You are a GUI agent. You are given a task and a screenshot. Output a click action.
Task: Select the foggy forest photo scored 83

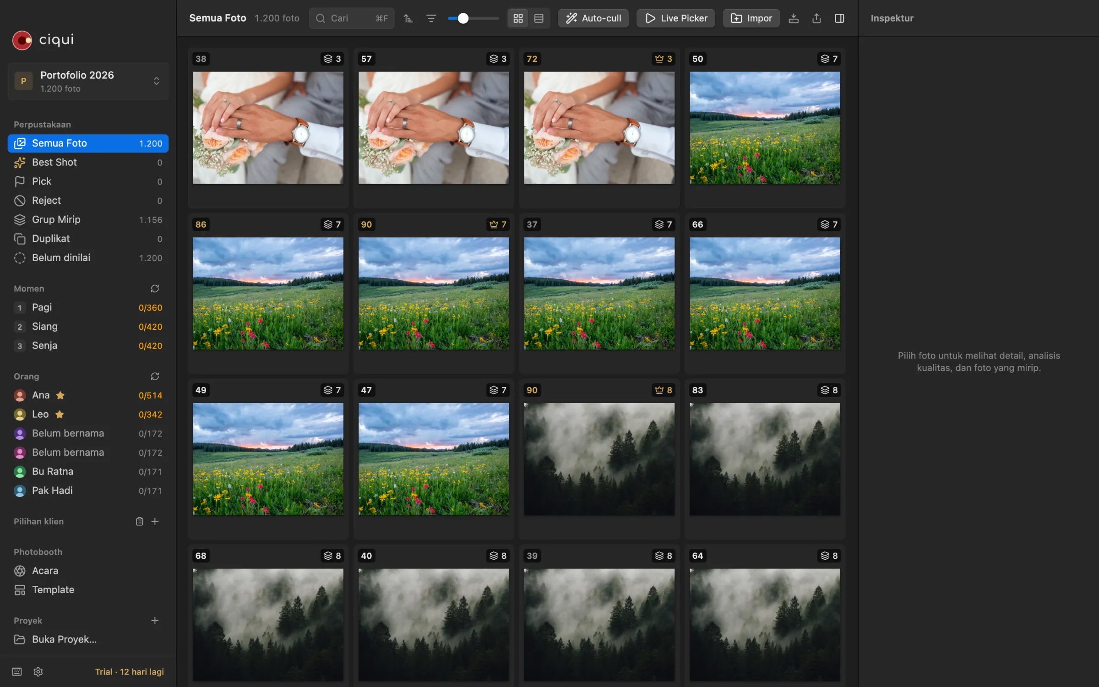(765, 459)
